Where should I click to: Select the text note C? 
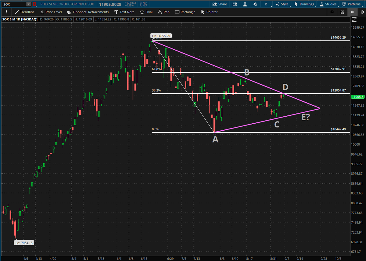[x=277, y=124]
